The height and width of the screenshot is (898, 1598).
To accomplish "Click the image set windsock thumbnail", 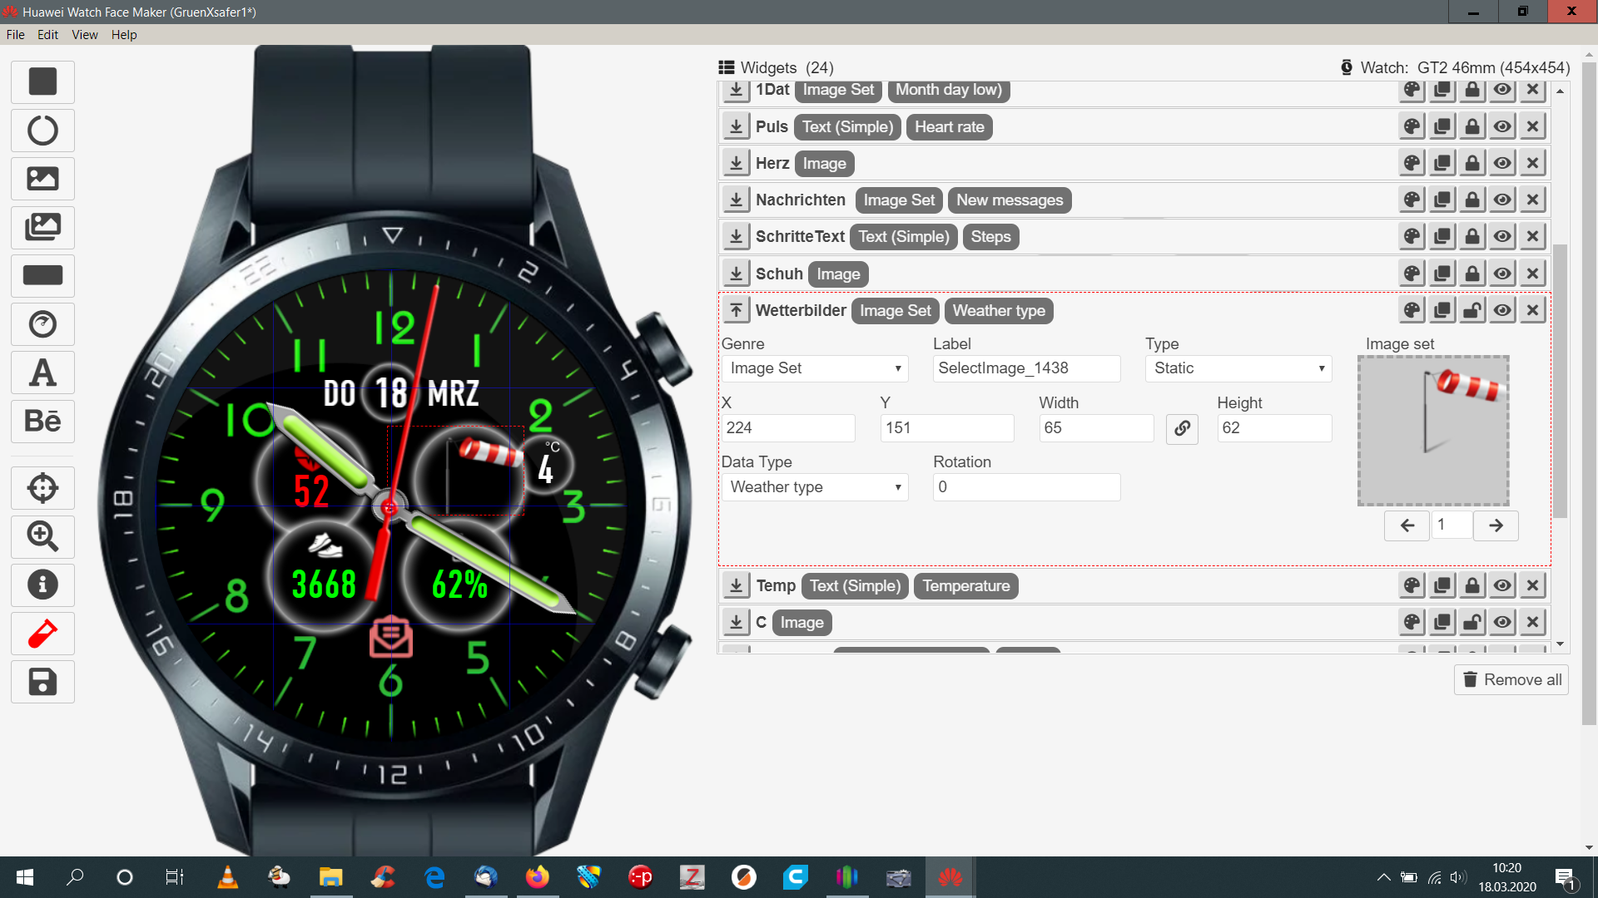I will (1433, 431).
